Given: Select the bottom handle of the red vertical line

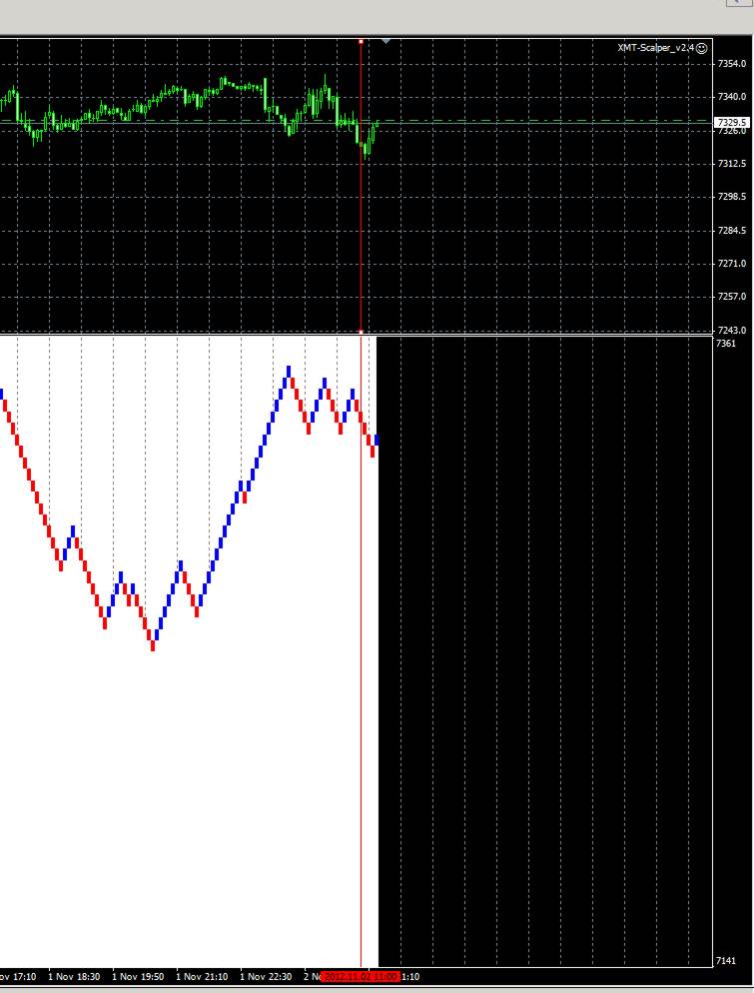Looking at the screenshot, I should click(361, 332).
